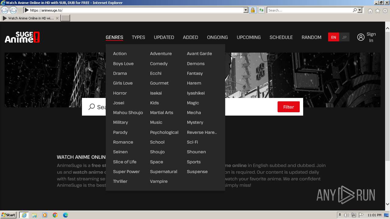The image size is (390, 219).
Task: Expand the address bar dropdown arrow
Action: 246,10
